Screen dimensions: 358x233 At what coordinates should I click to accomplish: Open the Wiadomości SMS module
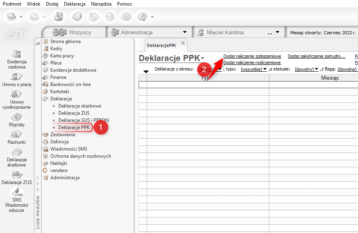[x=69, y=149]
